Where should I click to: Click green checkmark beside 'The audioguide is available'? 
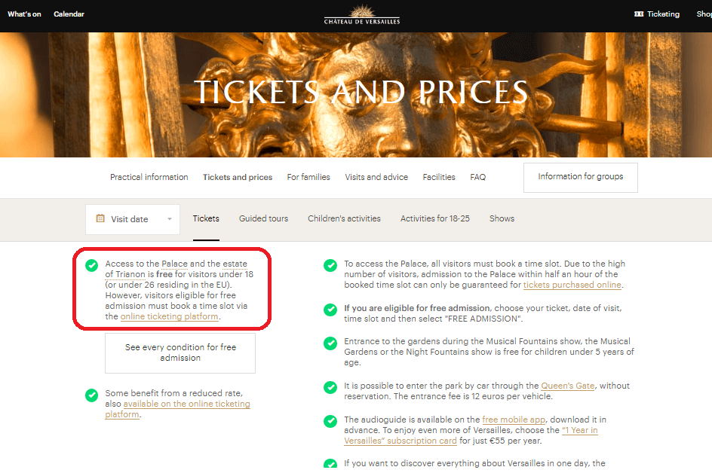[x=330, y=421]
